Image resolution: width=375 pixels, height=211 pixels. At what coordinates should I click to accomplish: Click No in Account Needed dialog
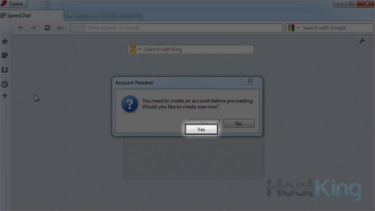pos(239,124)
